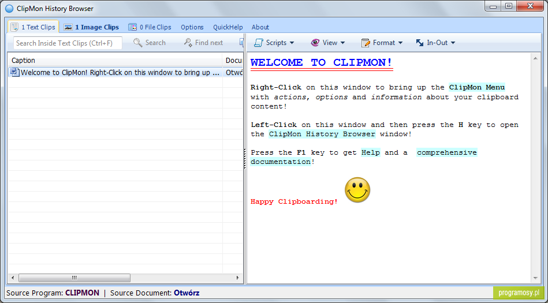This screenshot has width=548, height=303.
Task: Click the highlighted 'documentation' text
Action: click(x=281, y=162)
